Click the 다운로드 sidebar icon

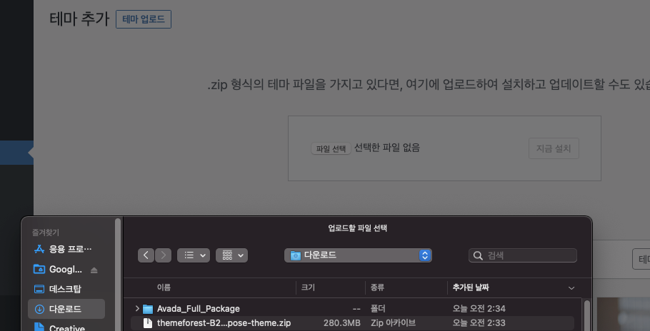39,309
